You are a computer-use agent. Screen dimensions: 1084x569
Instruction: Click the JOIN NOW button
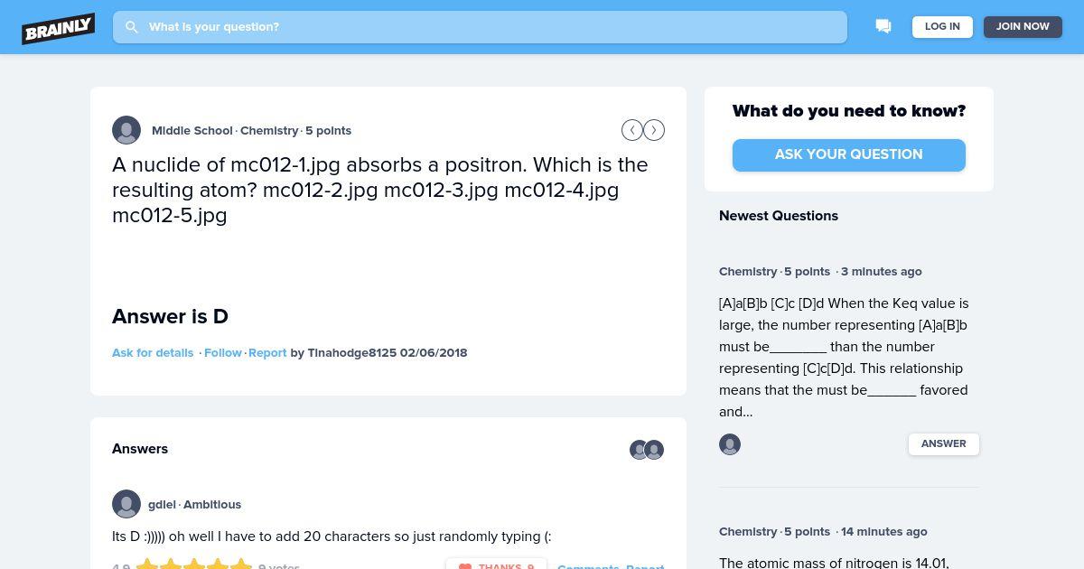(1023, 27)
